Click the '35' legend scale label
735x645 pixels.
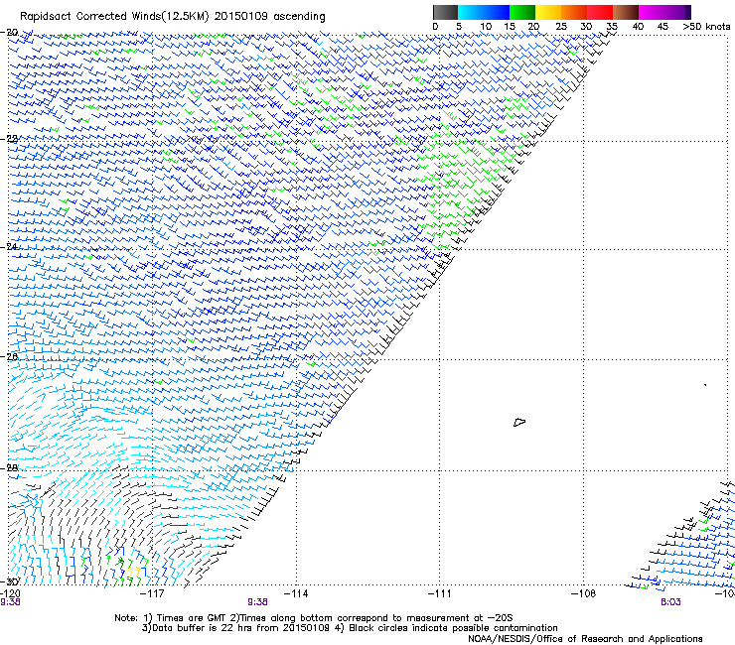(612, 27)
